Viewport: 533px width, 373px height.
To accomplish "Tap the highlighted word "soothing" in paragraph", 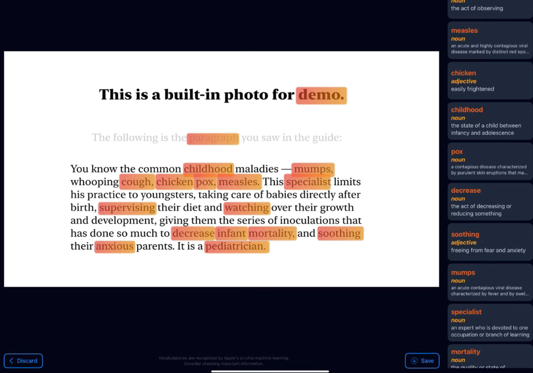I will coord(340,233).
